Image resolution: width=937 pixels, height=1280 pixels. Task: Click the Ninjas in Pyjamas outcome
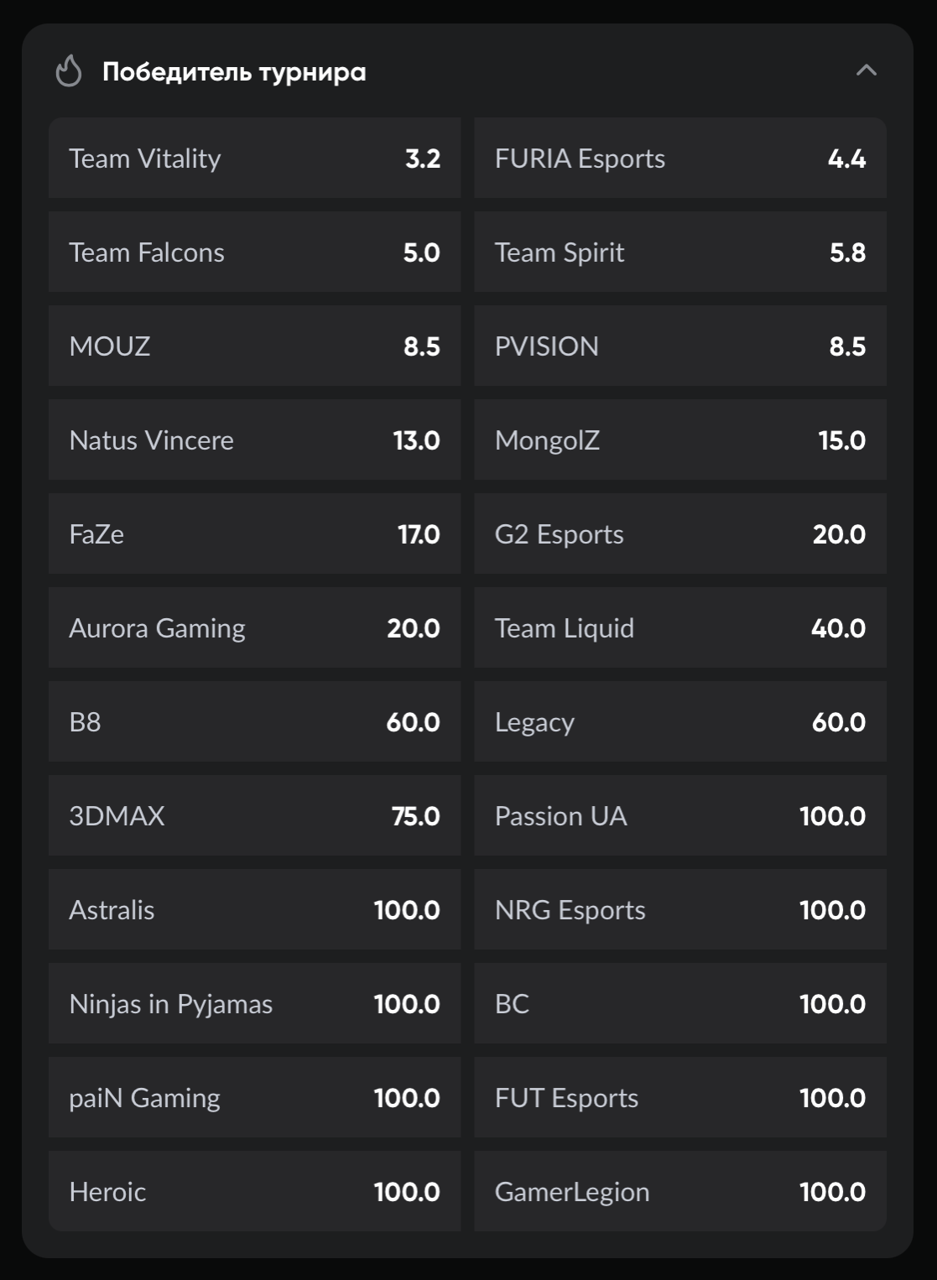[x=254, y=1004]
